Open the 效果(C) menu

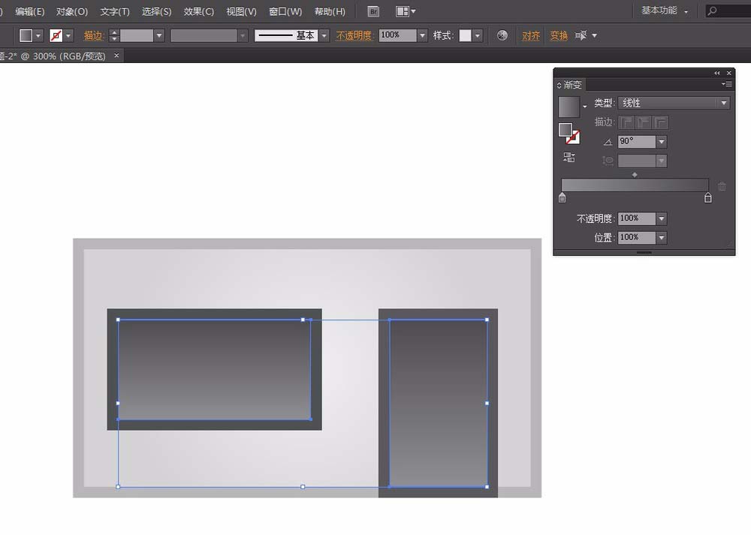point(199,11)
